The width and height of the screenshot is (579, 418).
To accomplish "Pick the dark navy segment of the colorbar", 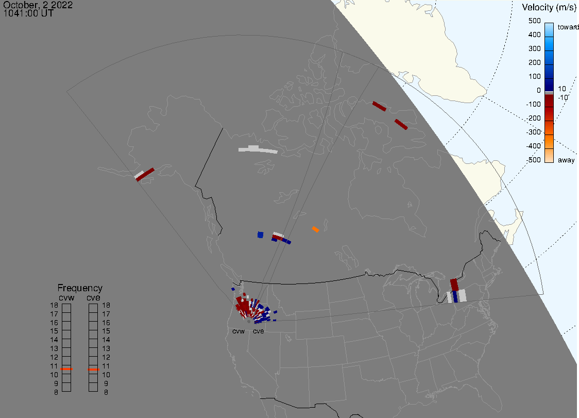I will point(549,84).
